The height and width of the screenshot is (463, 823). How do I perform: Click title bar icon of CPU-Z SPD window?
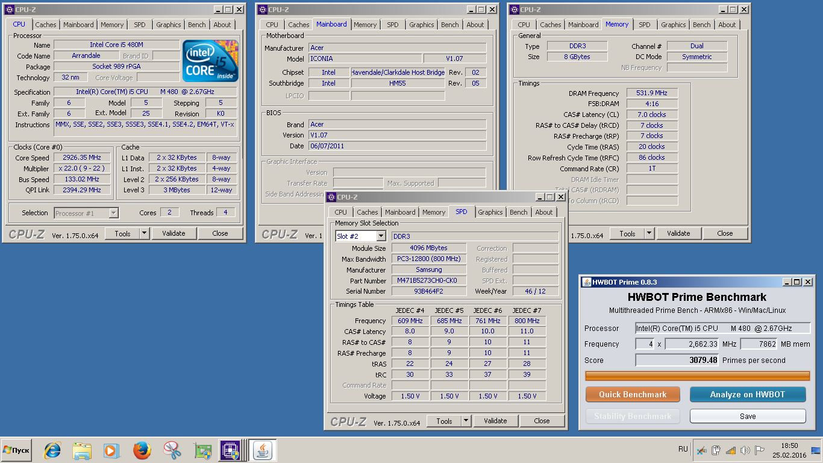coord(331,197)
